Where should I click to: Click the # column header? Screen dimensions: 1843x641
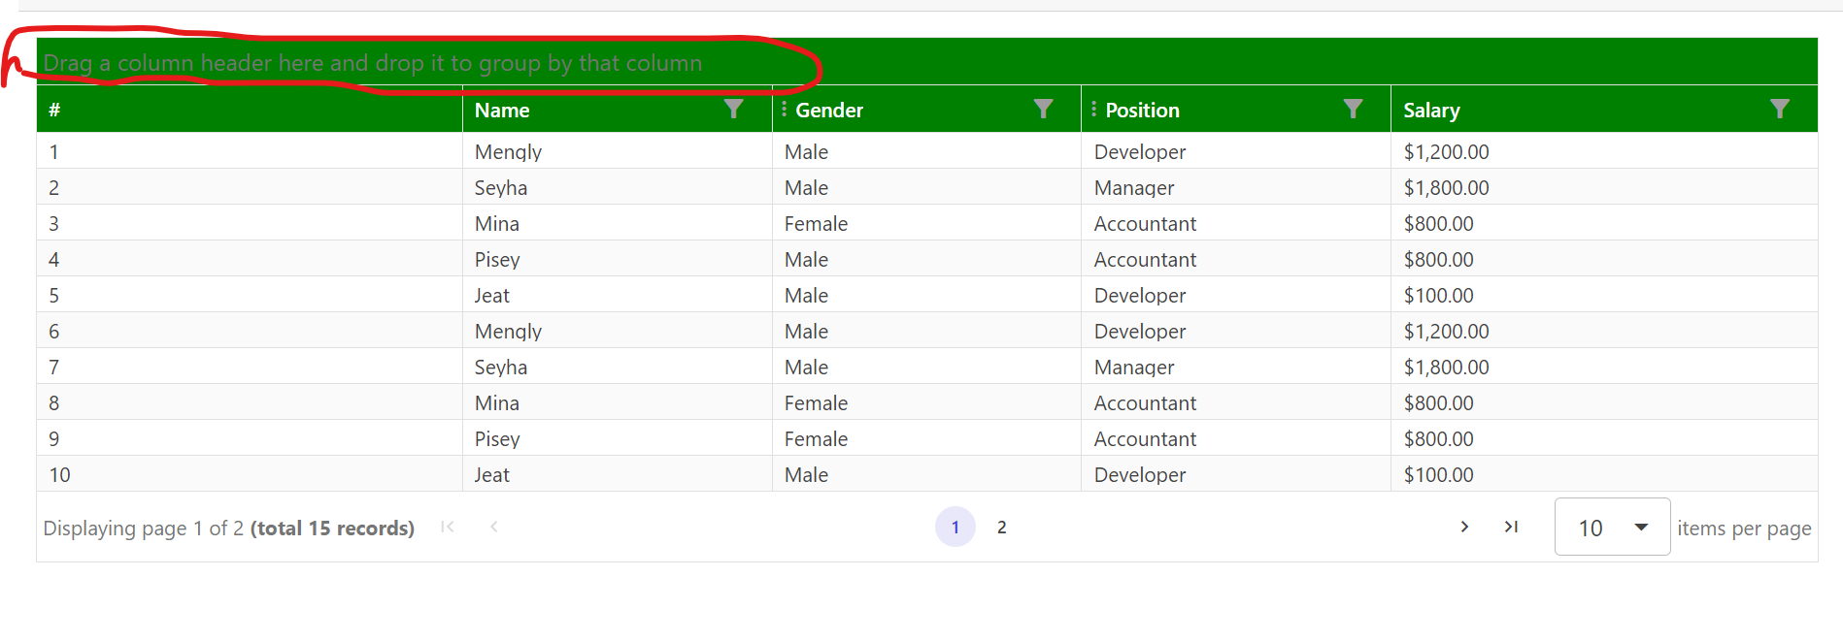click(x=250, y=110)
